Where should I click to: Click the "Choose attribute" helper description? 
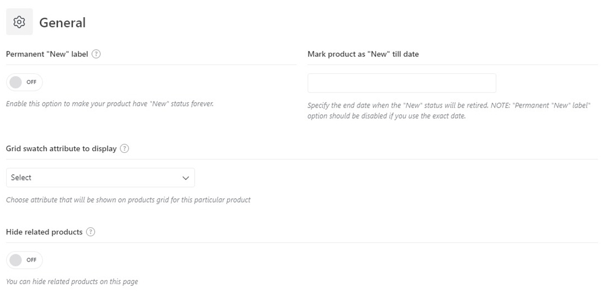[128, 200]
